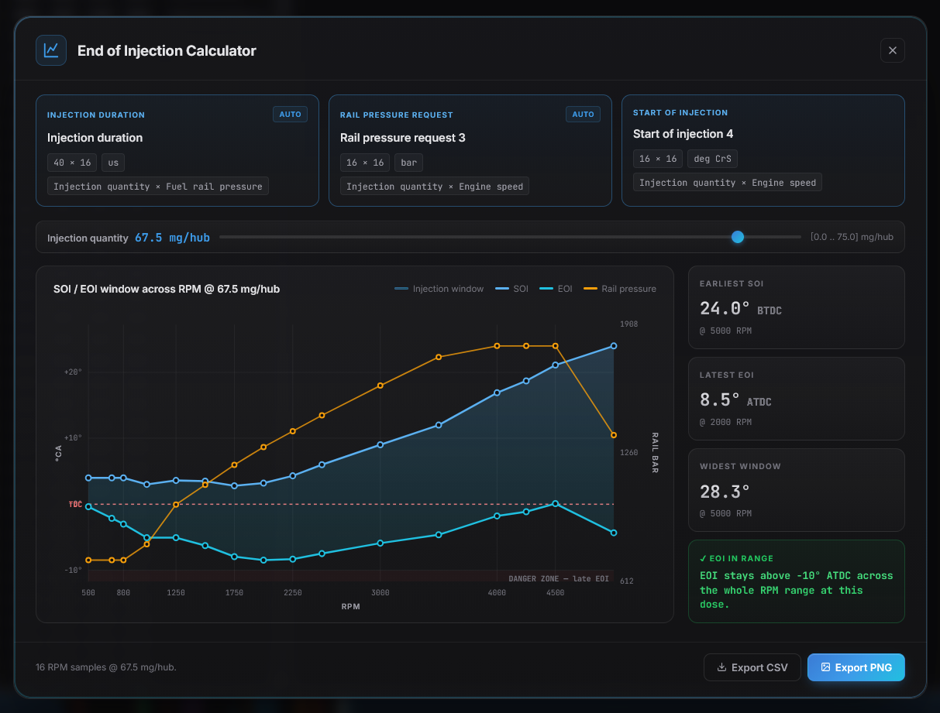940x713 pixels.
Task: Click the [0.0 .. 75.0] mg/hub range label
Action: coord(852,237)
